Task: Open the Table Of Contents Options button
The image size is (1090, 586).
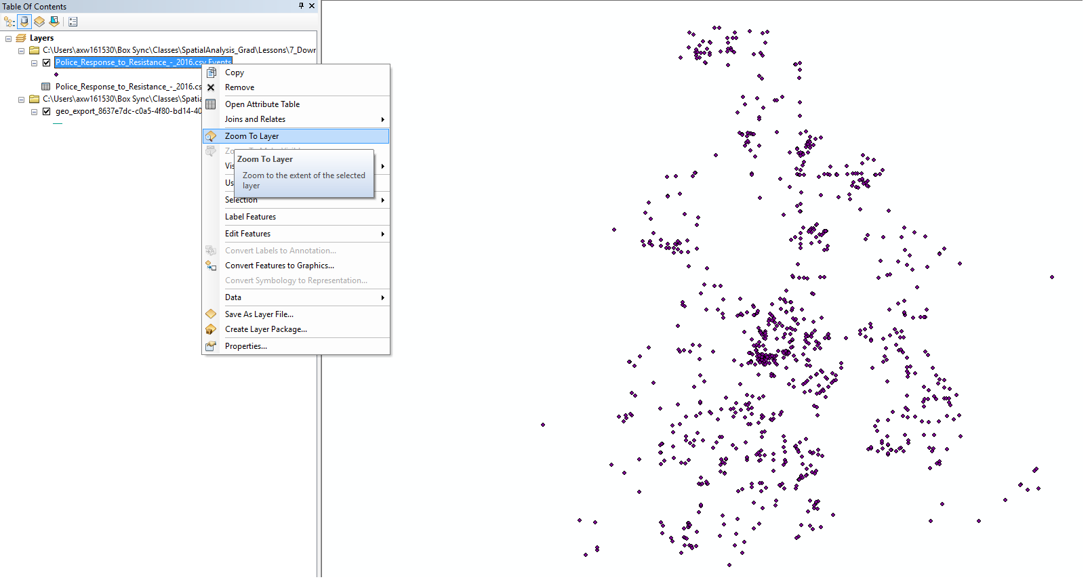Action: click(73, 22)
